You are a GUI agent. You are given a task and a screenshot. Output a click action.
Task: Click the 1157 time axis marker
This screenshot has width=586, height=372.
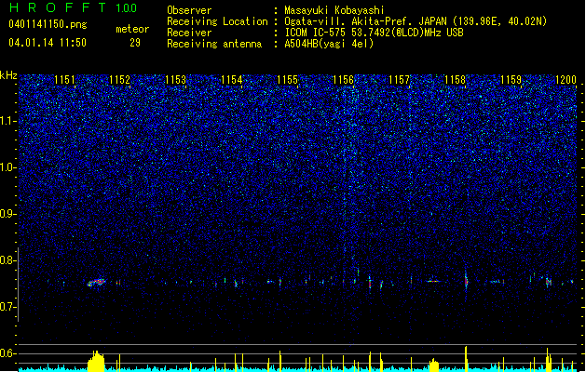pos(399,80)
